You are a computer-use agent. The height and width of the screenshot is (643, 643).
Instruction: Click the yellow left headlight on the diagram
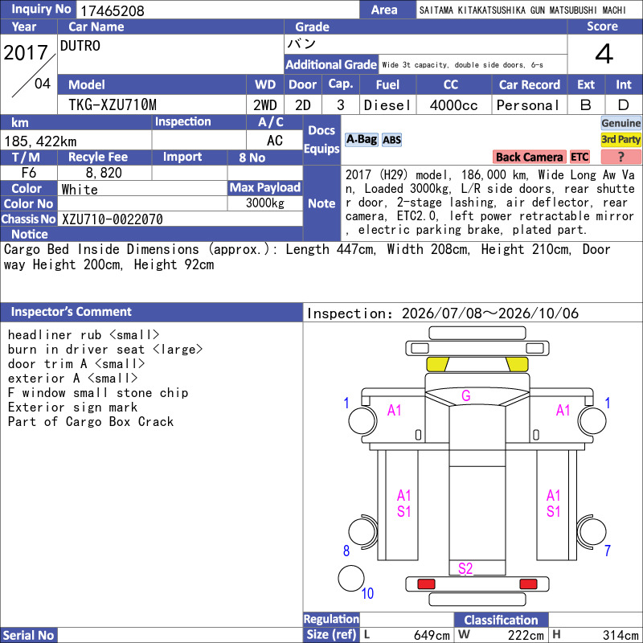(x=437, y=364)
